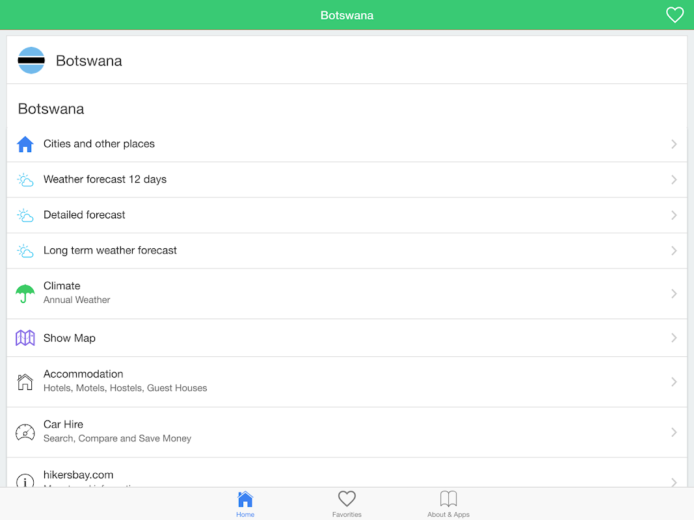Open the About & Apps tab

coord(448,504)
